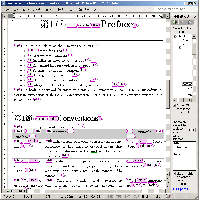
Task: Open the XML Structure pane dropdown menu
Action: pyautogui.click(x=191, y=17)
